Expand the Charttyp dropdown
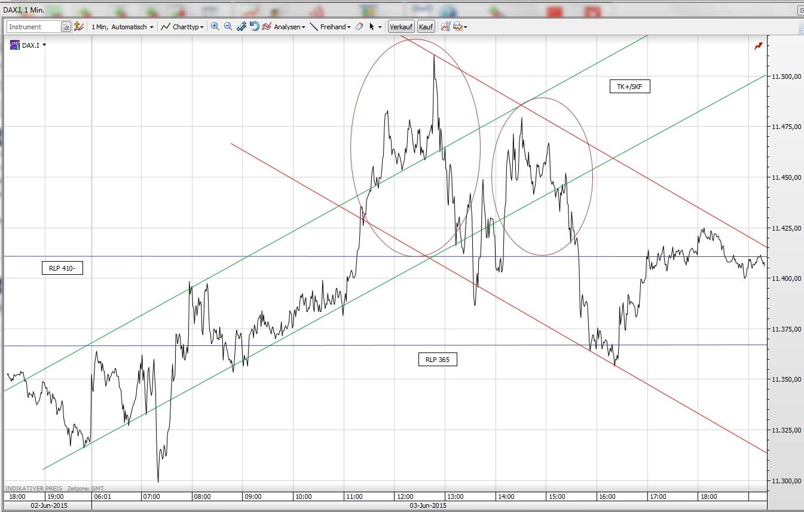This screenshot has height=512, width=804. click(183, 26)
